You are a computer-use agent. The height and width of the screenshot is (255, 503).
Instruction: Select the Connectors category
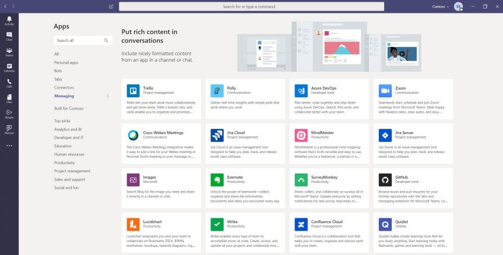click(x=64, y=87)
